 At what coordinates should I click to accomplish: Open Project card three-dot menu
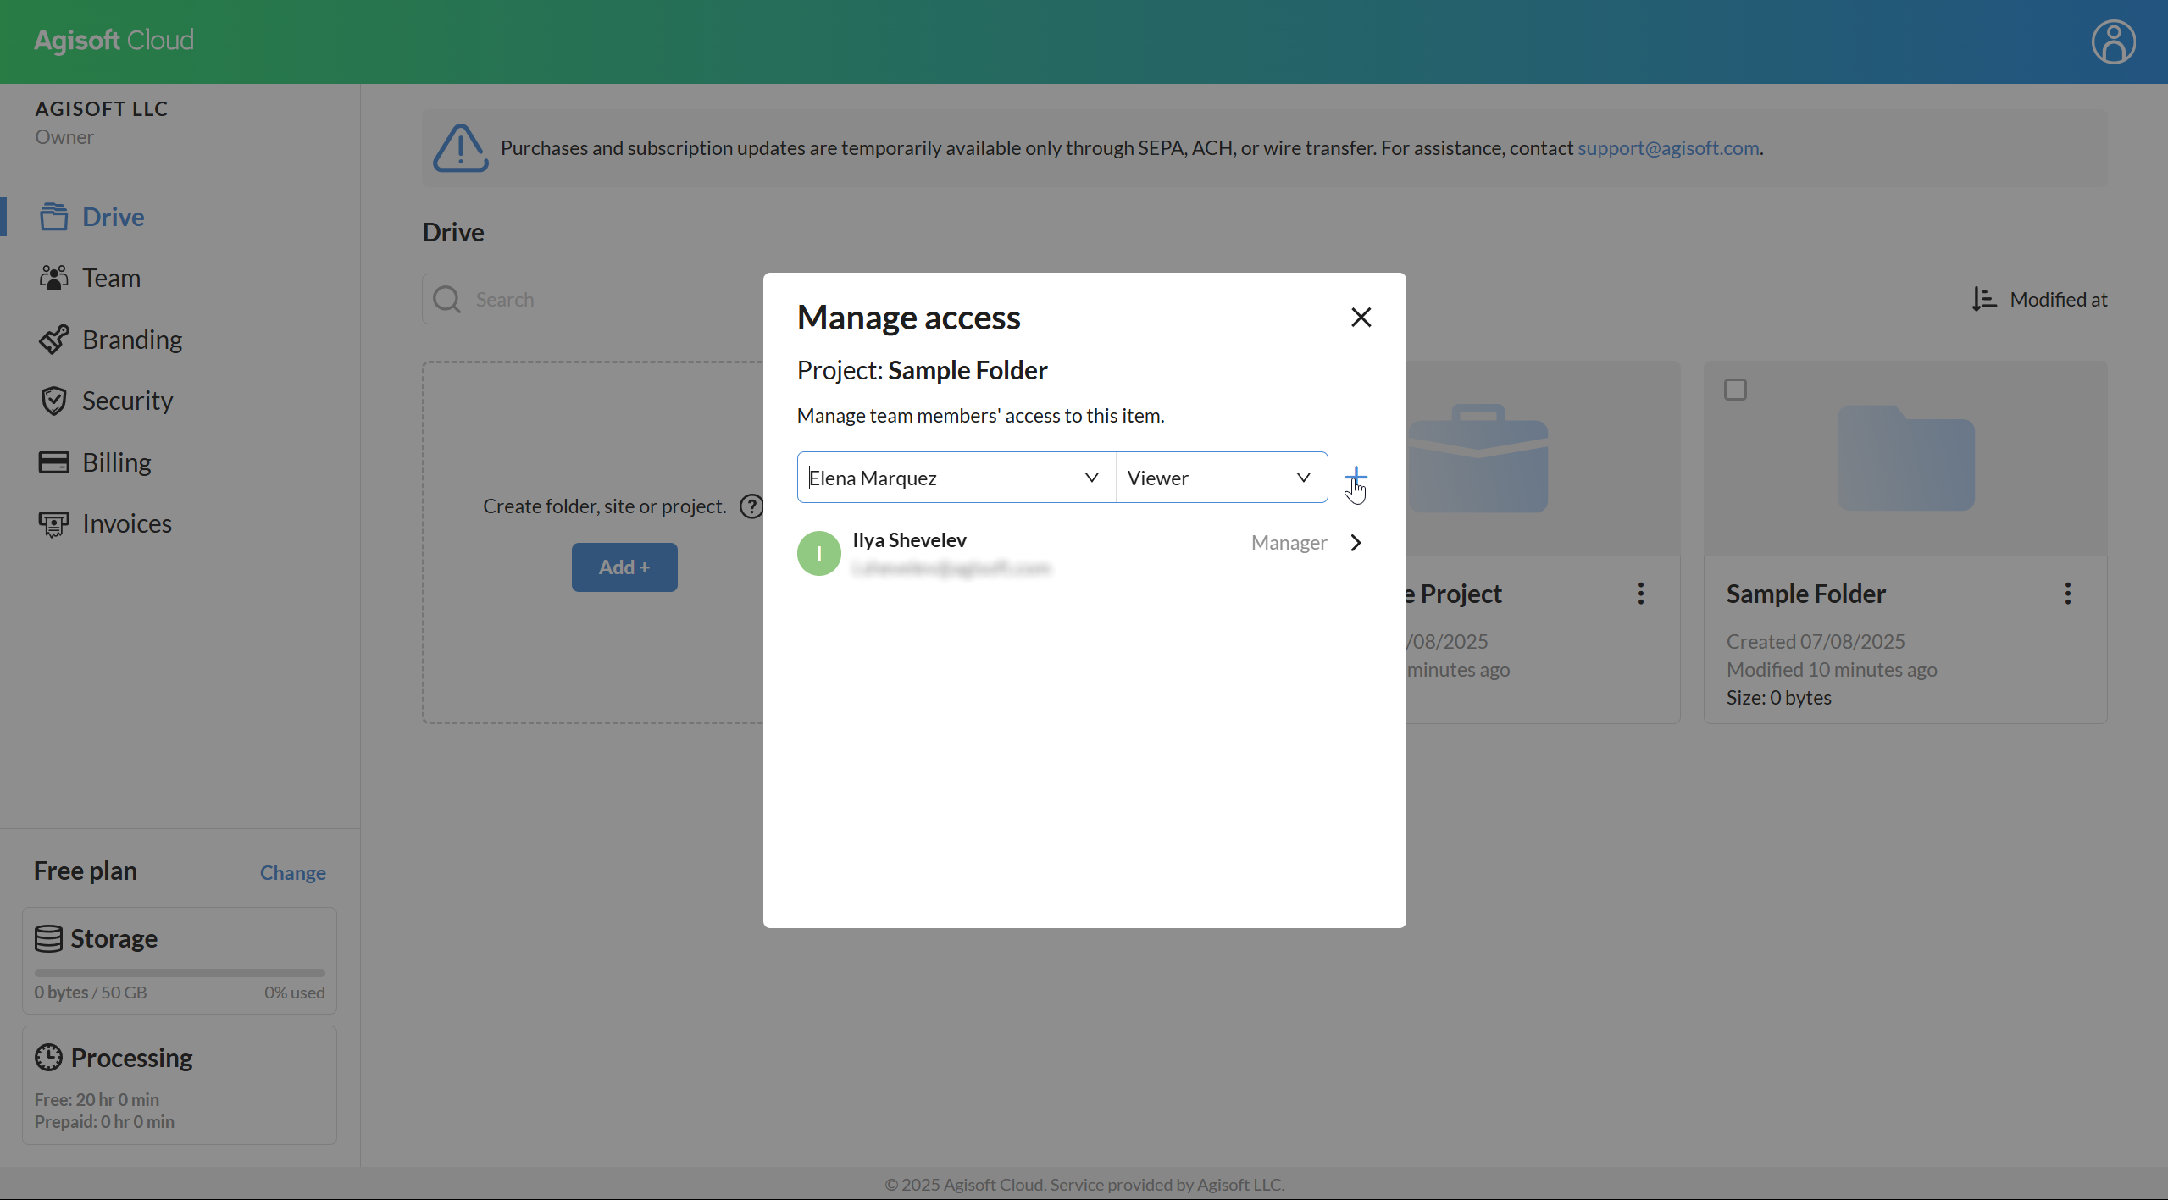(1640, 594)
